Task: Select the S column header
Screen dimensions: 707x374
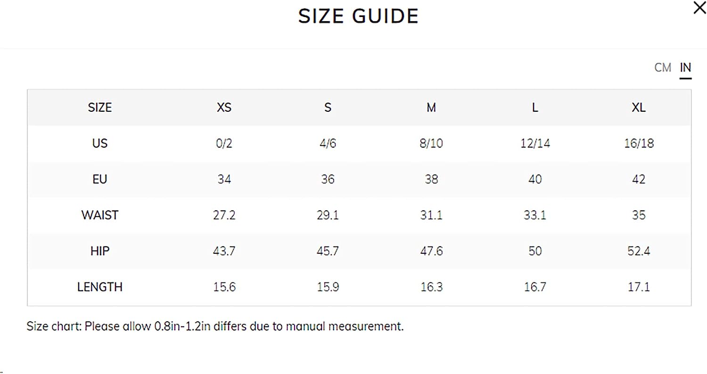Action: click(328, 108)
